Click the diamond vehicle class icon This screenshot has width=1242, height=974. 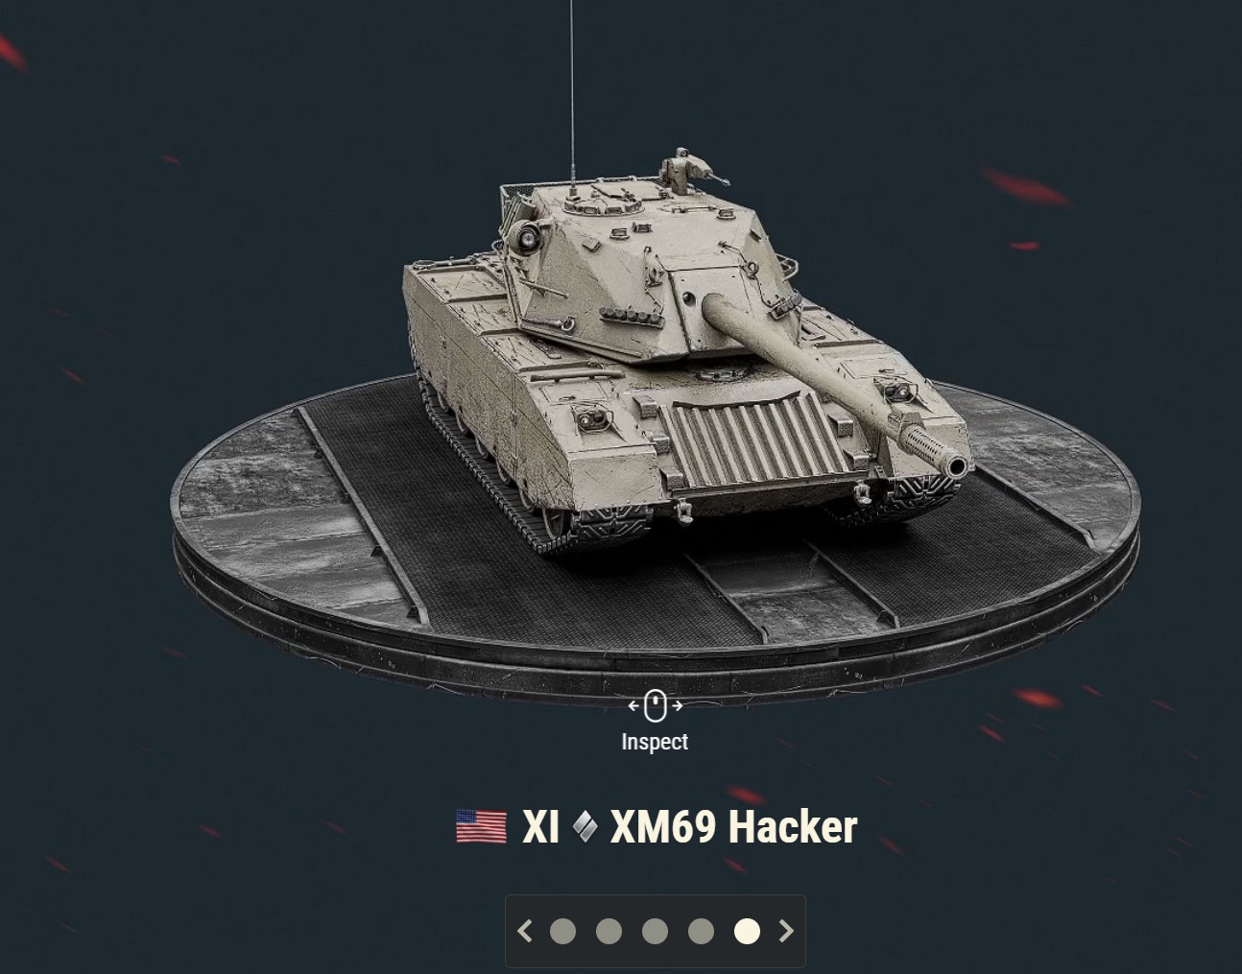click(585, 827)
